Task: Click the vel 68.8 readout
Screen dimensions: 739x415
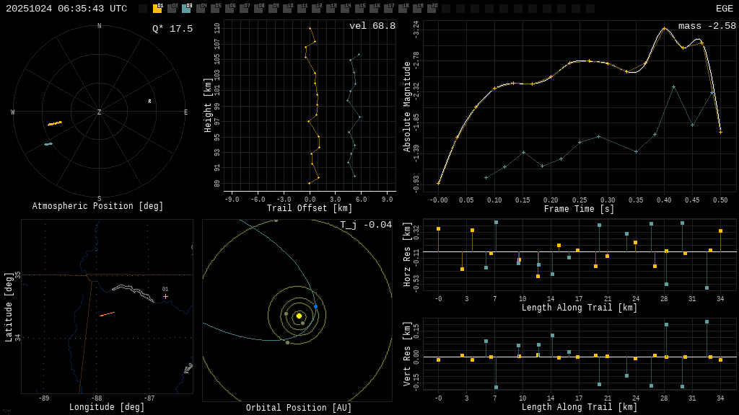Action: [x=372, y=26]
